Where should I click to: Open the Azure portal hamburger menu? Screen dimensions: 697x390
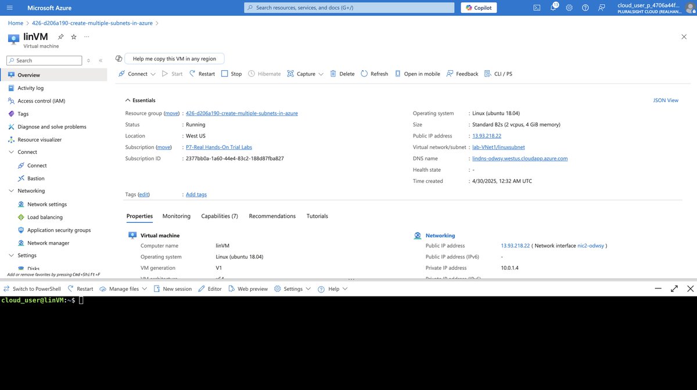pos(9,8)
